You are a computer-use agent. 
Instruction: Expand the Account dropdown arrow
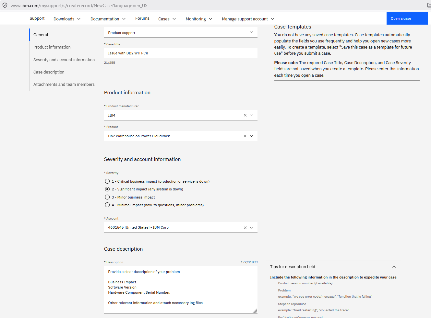(251, 228)
